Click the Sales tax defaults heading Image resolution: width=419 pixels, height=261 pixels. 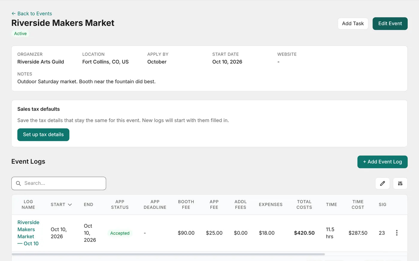point(39,109)
